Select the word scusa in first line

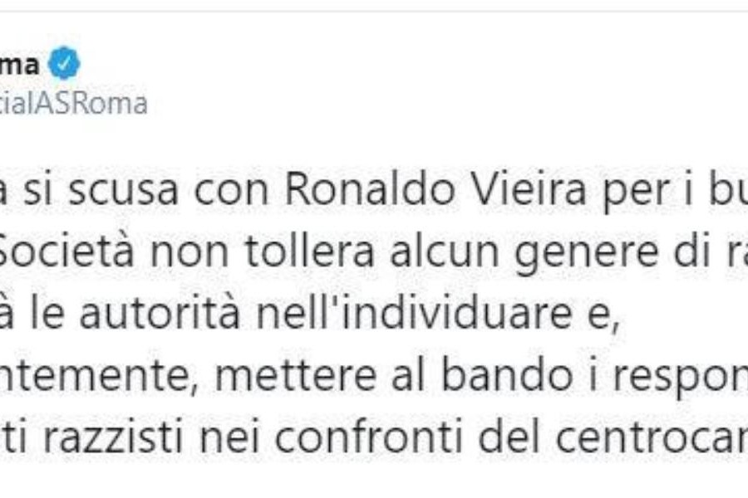coord(123,190)
